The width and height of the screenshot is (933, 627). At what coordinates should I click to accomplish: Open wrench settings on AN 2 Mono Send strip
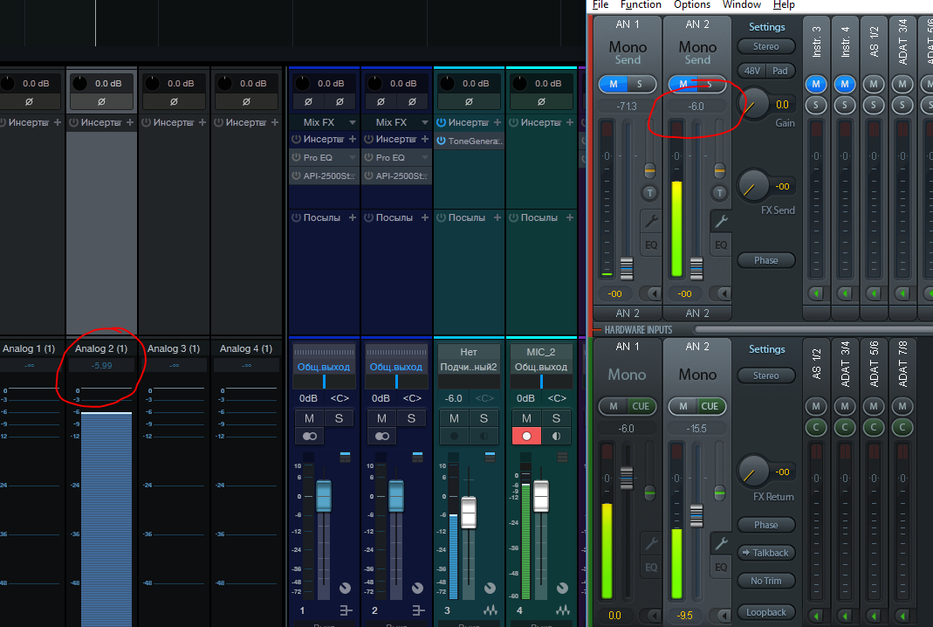click(x=721, y=221)
